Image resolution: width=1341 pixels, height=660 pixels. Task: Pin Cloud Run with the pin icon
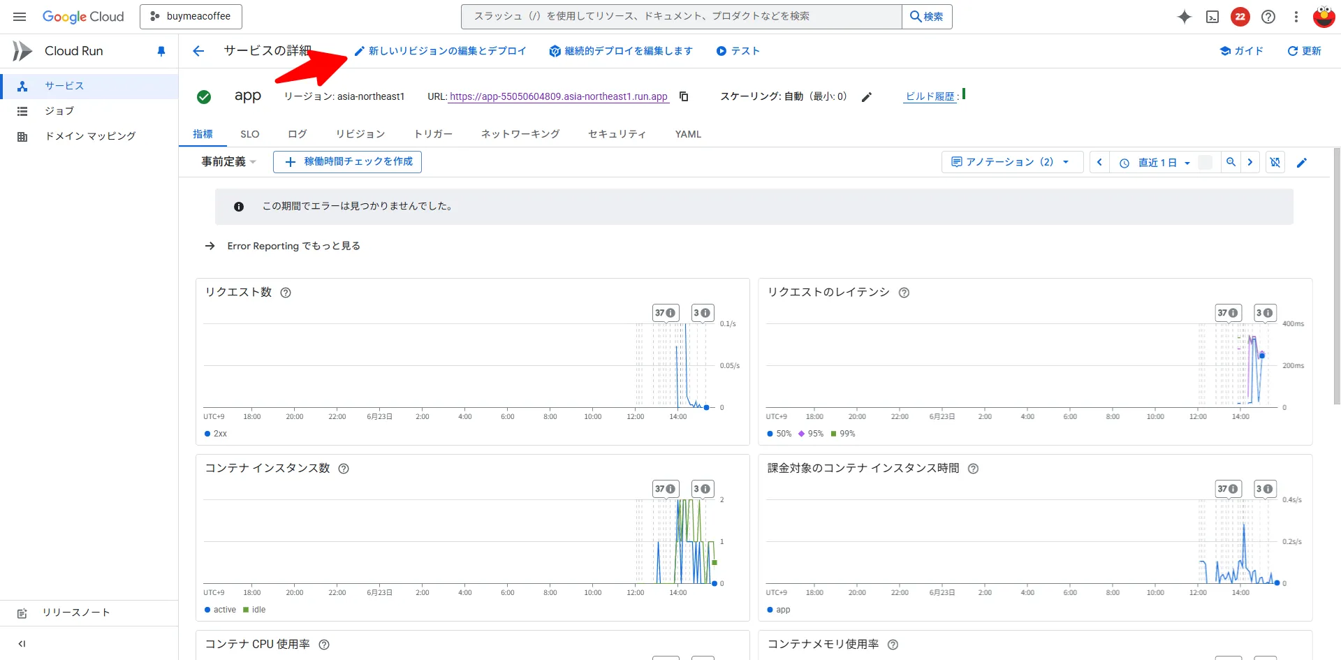(161, 50)
